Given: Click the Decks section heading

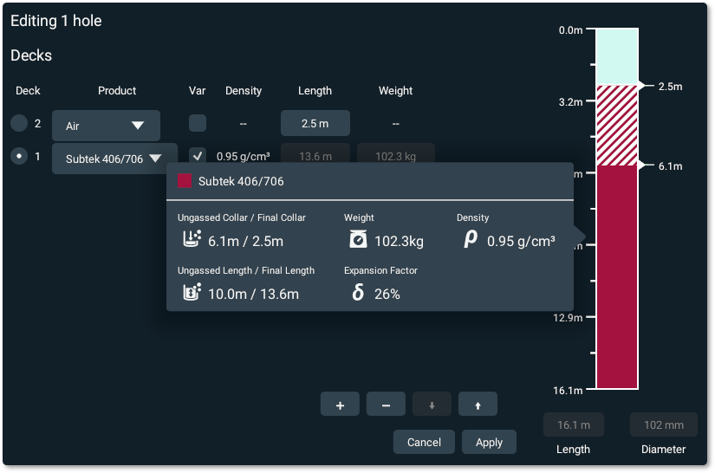Looking at the screenshot, I should coord(31,55).
